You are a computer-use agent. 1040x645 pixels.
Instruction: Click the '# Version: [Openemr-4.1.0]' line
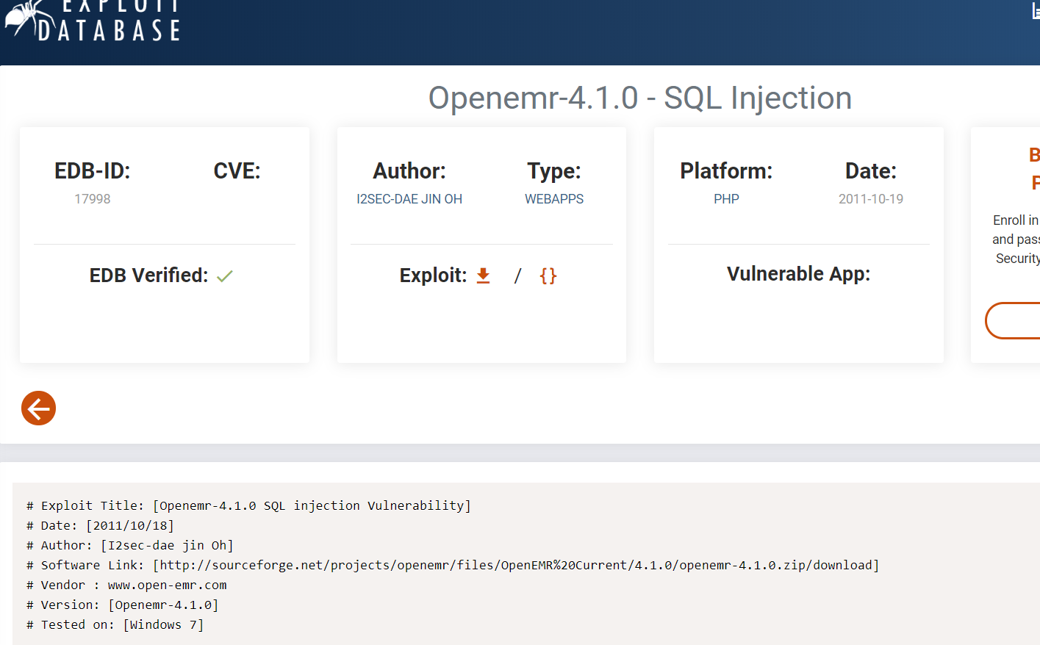(x=123, y=605)
